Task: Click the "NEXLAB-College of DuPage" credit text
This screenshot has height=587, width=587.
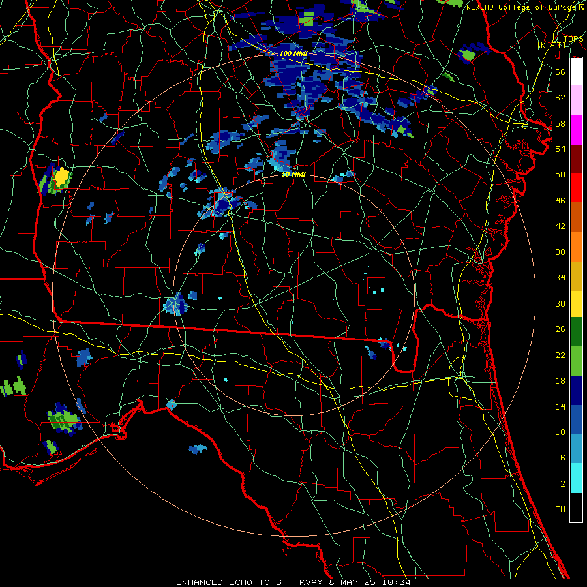Action: coord(522,7)
